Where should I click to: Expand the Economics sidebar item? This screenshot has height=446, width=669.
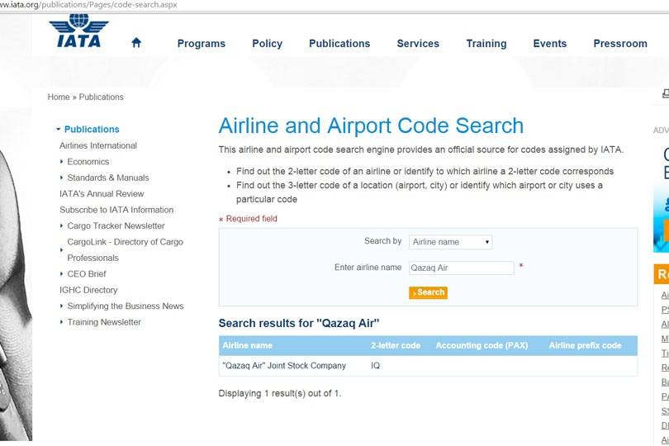(x=88, y=162)
